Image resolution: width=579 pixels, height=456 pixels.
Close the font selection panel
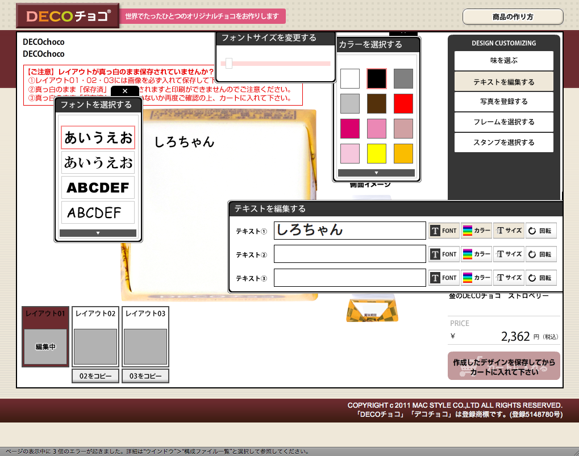(x=125, y=91)
